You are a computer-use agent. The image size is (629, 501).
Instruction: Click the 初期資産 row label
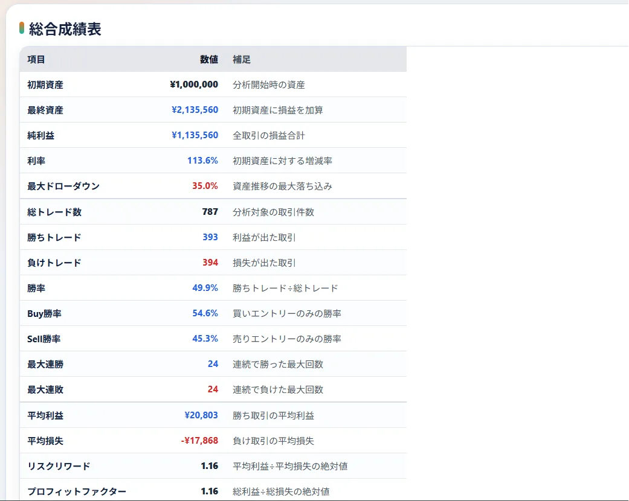pyautogui.click(x=45, y=85)
